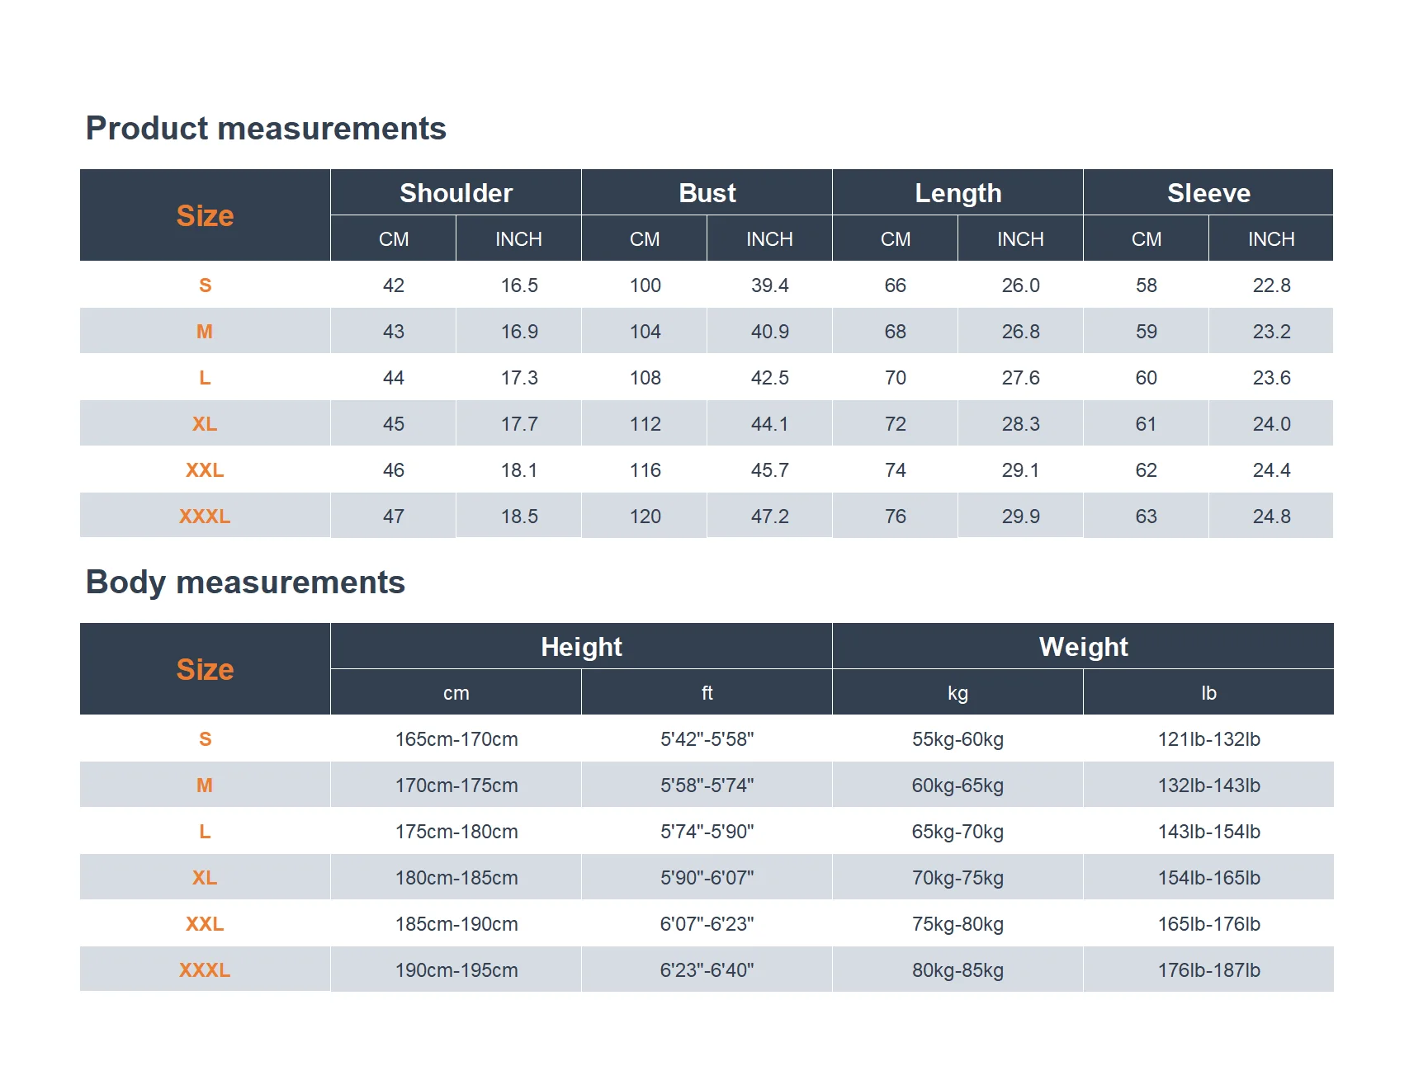The height and width of the screenshot is (1085, 1428).
Task: Select the Bust column header
Action: pyautogui.click(x=707, y=192)
